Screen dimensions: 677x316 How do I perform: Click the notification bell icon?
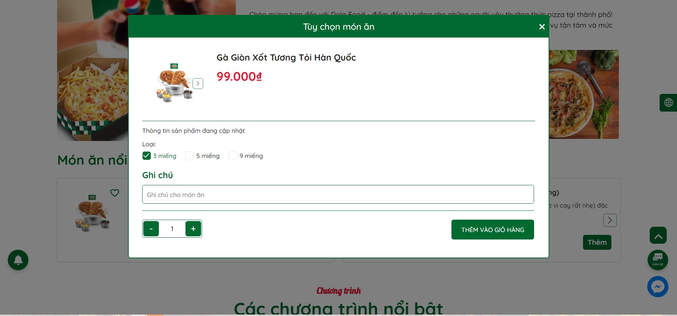click(18, 260)
